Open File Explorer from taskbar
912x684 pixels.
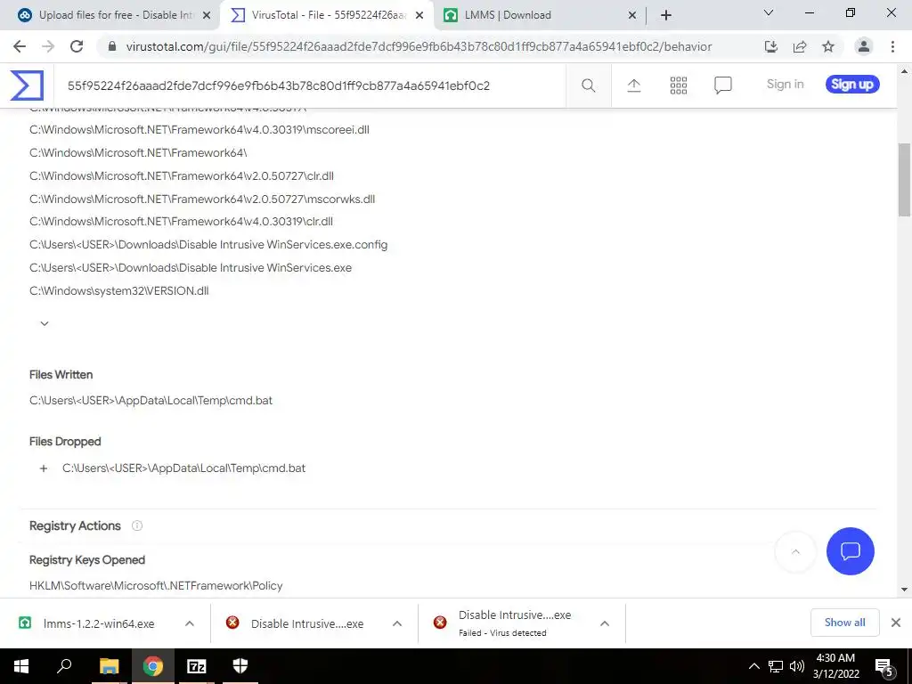(109, 666)
